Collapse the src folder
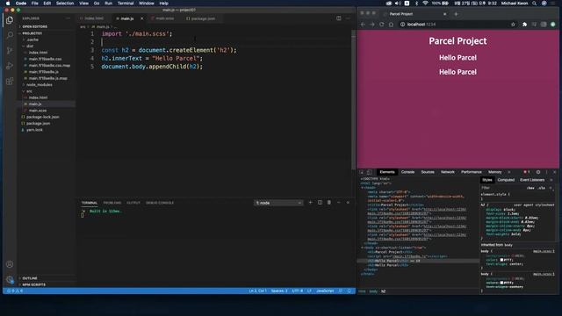The height and width of the screenshot is (316, 562). [29, 91]
